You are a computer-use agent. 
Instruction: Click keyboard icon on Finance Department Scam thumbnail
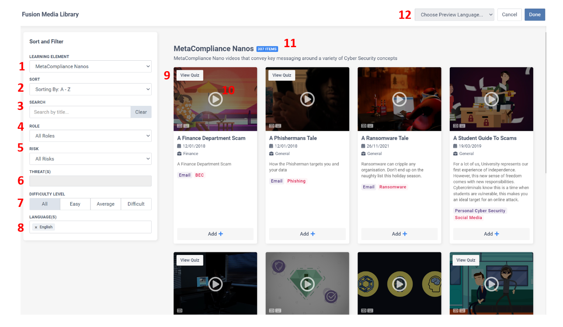click(x=186, y=126)
